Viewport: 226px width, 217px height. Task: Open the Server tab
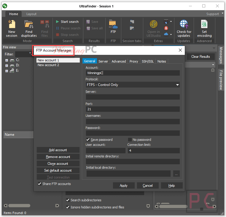pyautogui.click(x=103, y=61)
